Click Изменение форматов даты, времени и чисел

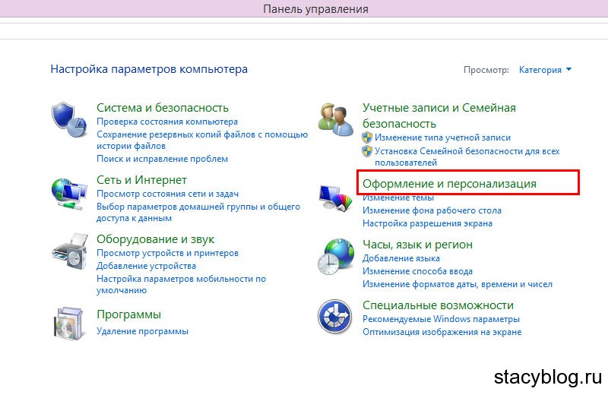click(458, 284)
